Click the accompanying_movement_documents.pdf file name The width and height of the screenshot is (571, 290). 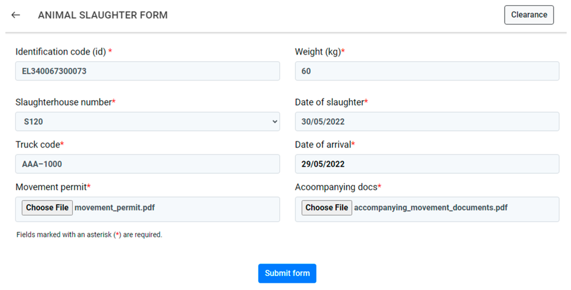click(x=430, y=207)
